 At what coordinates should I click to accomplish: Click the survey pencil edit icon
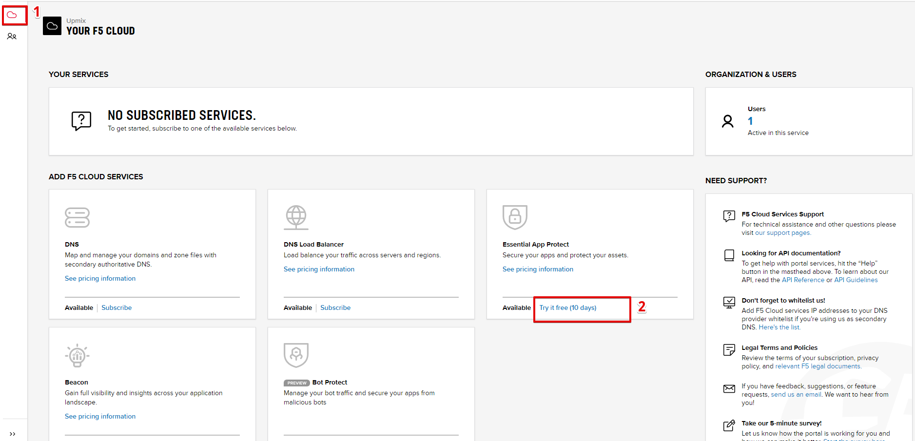coord(729,425)
